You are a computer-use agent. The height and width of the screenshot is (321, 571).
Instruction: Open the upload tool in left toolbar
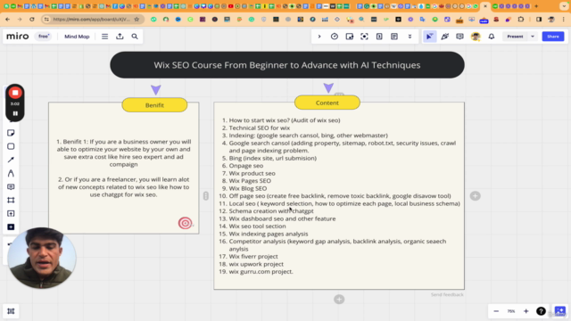pos(11,214)
